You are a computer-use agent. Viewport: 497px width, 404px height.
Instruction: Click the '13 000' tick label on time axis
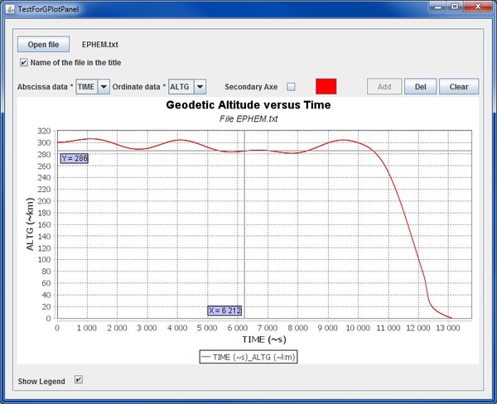pos(448,328)
